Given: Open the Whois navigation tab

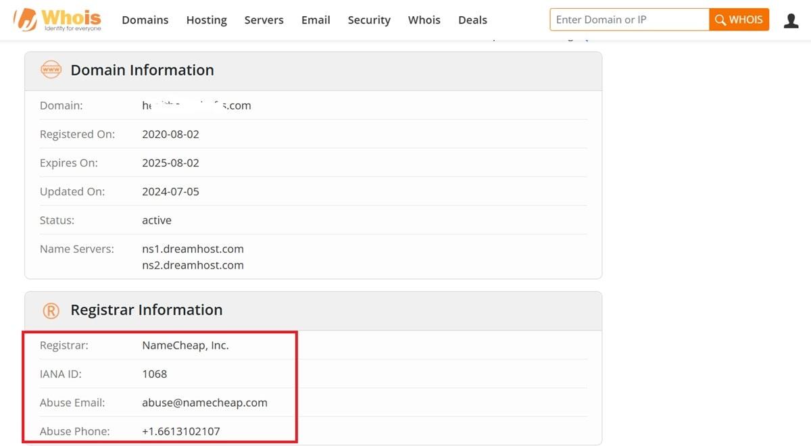Looking at the screenshot, I should (424, 20).
